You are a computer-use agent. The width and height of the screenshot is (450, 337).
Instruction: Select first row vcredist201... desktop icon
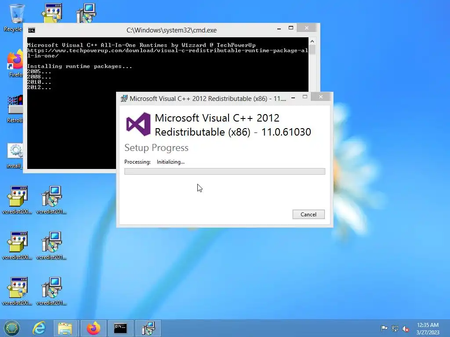click(x=52, y=200)
